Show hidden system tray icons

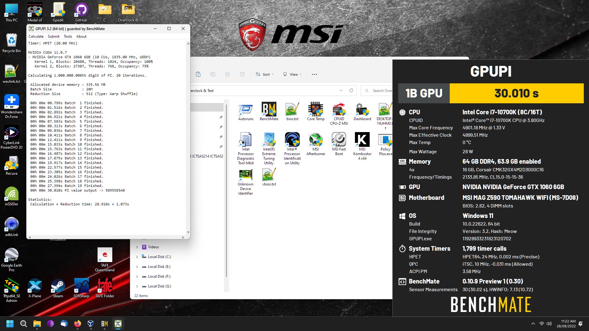(x=533, y=324)
